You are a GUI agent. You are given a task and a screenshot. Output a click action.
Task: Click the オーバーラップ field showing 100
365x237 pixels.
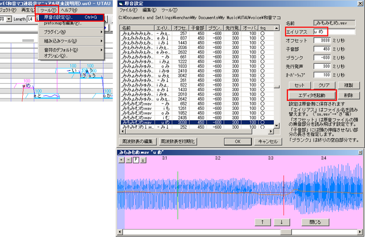[322, 75]
